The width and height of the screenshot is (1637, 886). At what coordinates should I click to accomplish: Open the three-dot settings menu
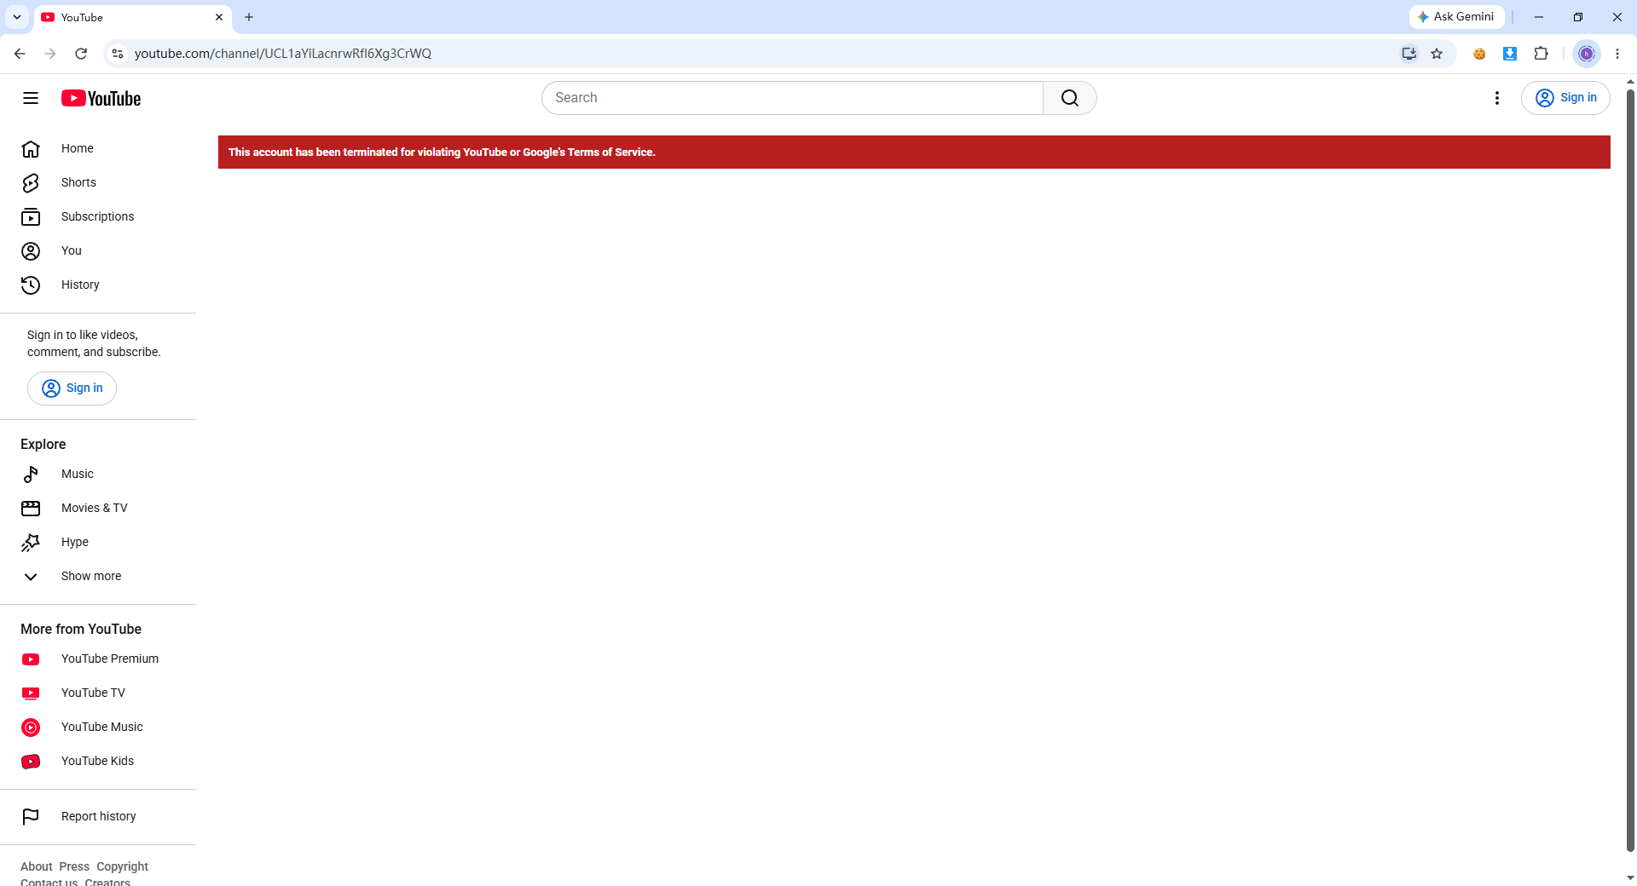point(1497,98)
